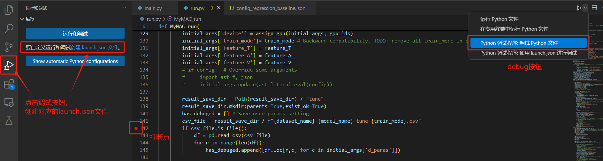
Task: Open the Testing flask icon
Action: point(9,120)
